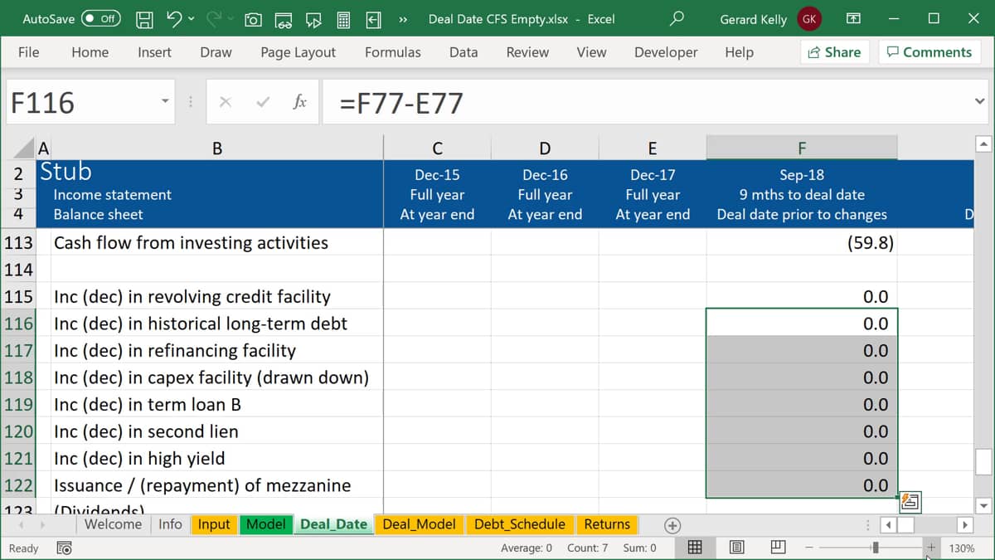
Task: Click the Camera tool icon in the quick access toolbar
Action: (x=254, y=19)
